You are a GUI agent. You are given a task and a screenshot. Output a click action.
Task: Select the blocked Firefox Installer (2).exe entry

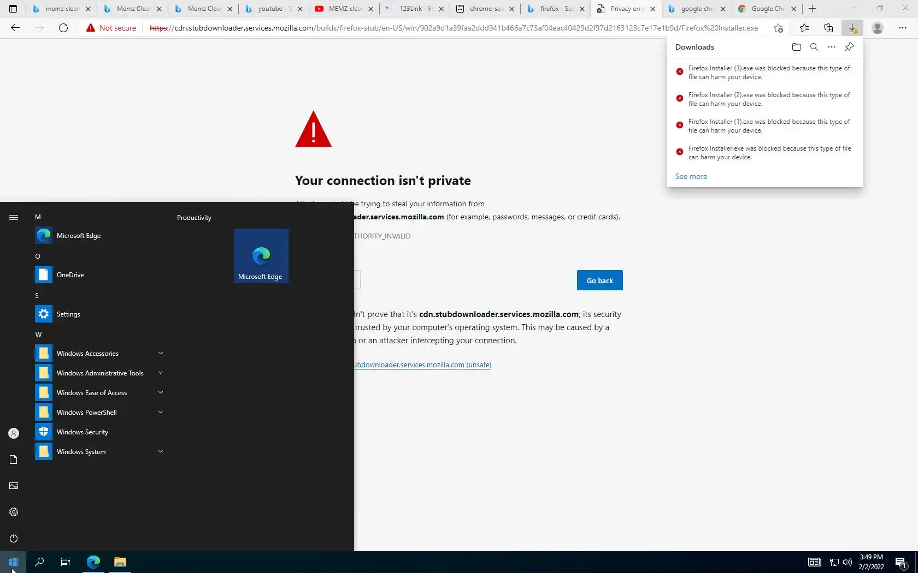click(x=764, y=99)
